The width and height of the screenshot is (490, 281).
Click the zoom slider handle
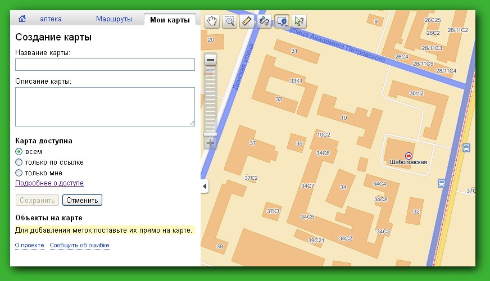pyautogui.click(x=210, y=134)
